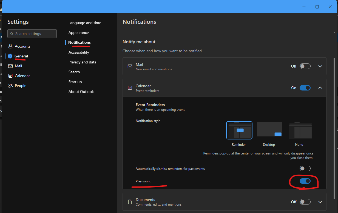Click the Notify me about heading
This screenshot has height=213, width=338.
[x=139, y=42]
